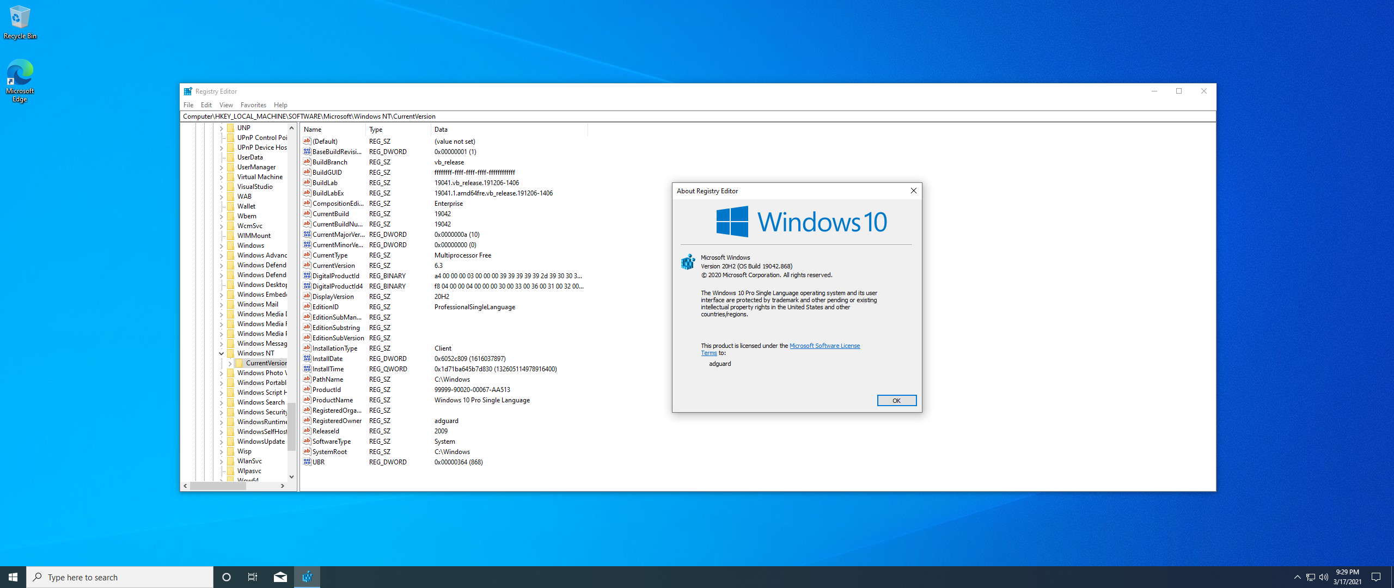Expand the Windows Search tree node

(x=222, y=402)
